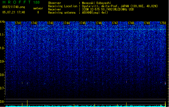Click the meteor echo at the 1750 edge
The height and width of the screenshot is (107, 169).
[165, 83]
